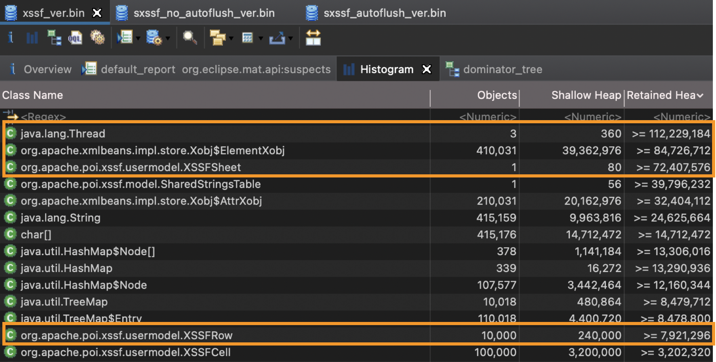Sort by the Class Name column header
This screenshot has height=362, width=716.
(215, 95)
